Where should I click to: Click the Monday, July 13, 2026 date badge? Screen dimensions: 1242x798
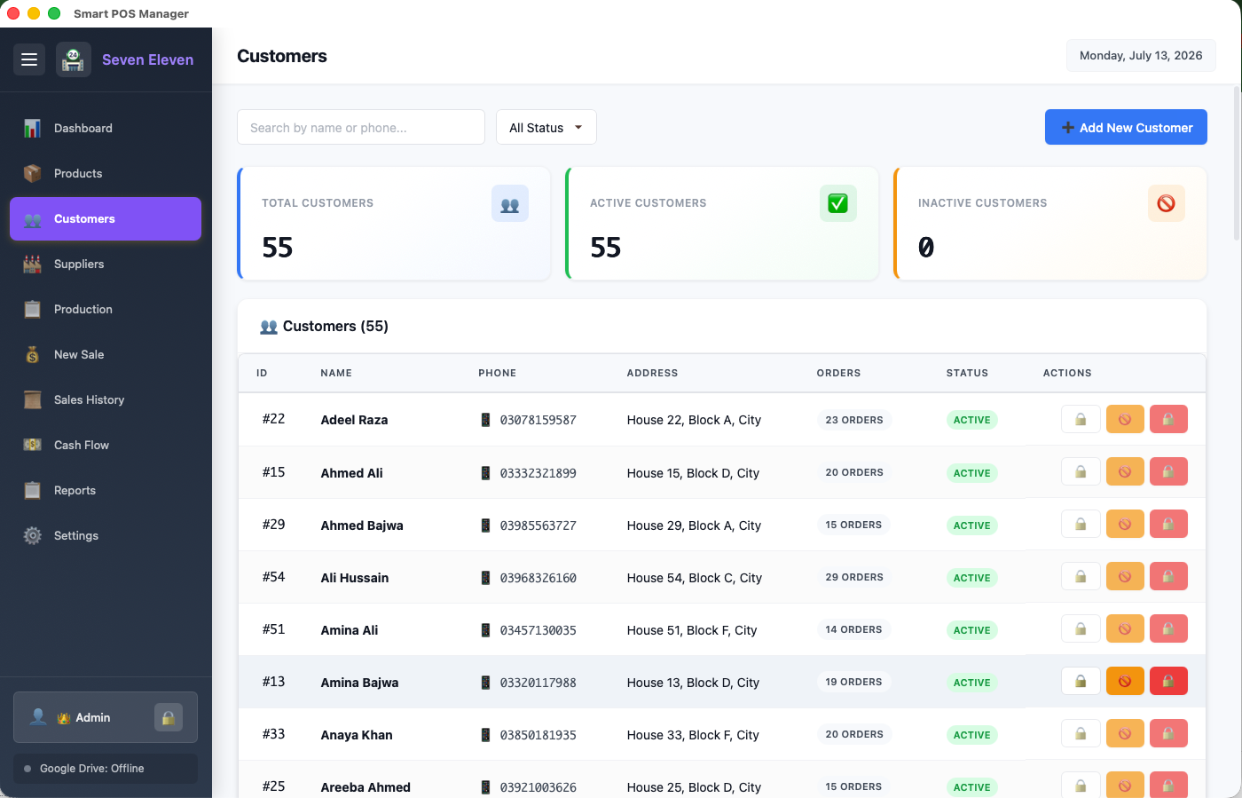1141,55
